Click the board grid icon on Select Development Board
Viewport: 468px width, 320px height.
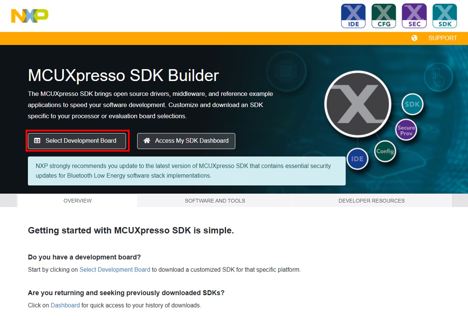pyautogui.click(x=37, y=141)
